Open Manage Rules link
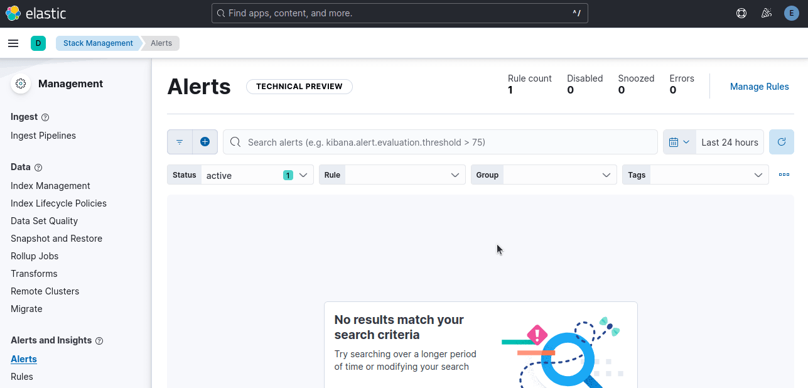The width and height of the screenshot is (808, 388). click(759, 87)
